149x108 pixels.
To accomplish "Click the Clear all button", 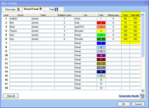I will pyautogui.click(x=11, y=96).
